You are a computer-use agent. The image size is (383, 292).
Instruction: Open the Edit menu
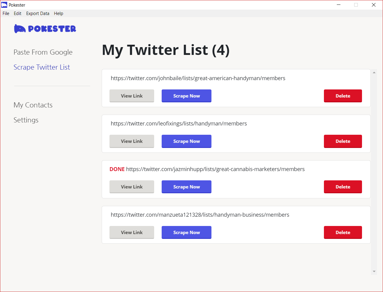(18, 14)
